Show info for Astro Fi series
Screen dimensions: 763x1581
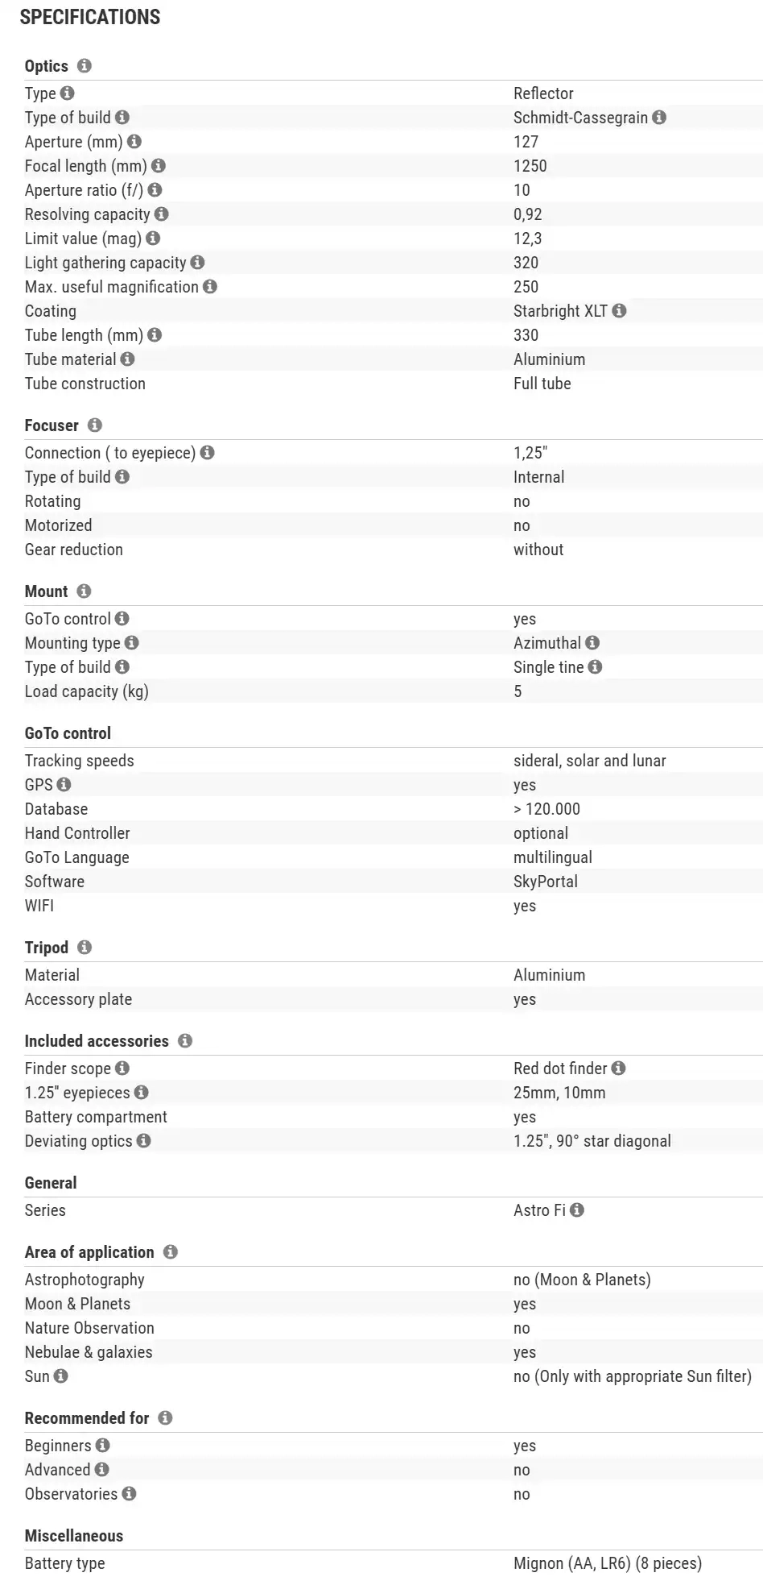click(x=577, y=1210)
